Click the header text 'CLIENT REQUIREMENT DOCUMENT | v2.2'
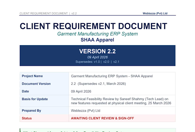Viewport: 195px width, 132px height. coord(48,13)
